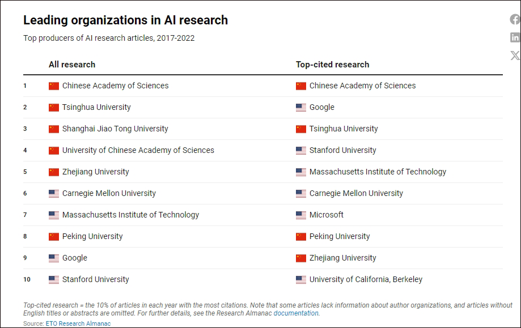Open the Research Almanac documentation link
Viewport: 521px width, 328px height.
(296, 313)
